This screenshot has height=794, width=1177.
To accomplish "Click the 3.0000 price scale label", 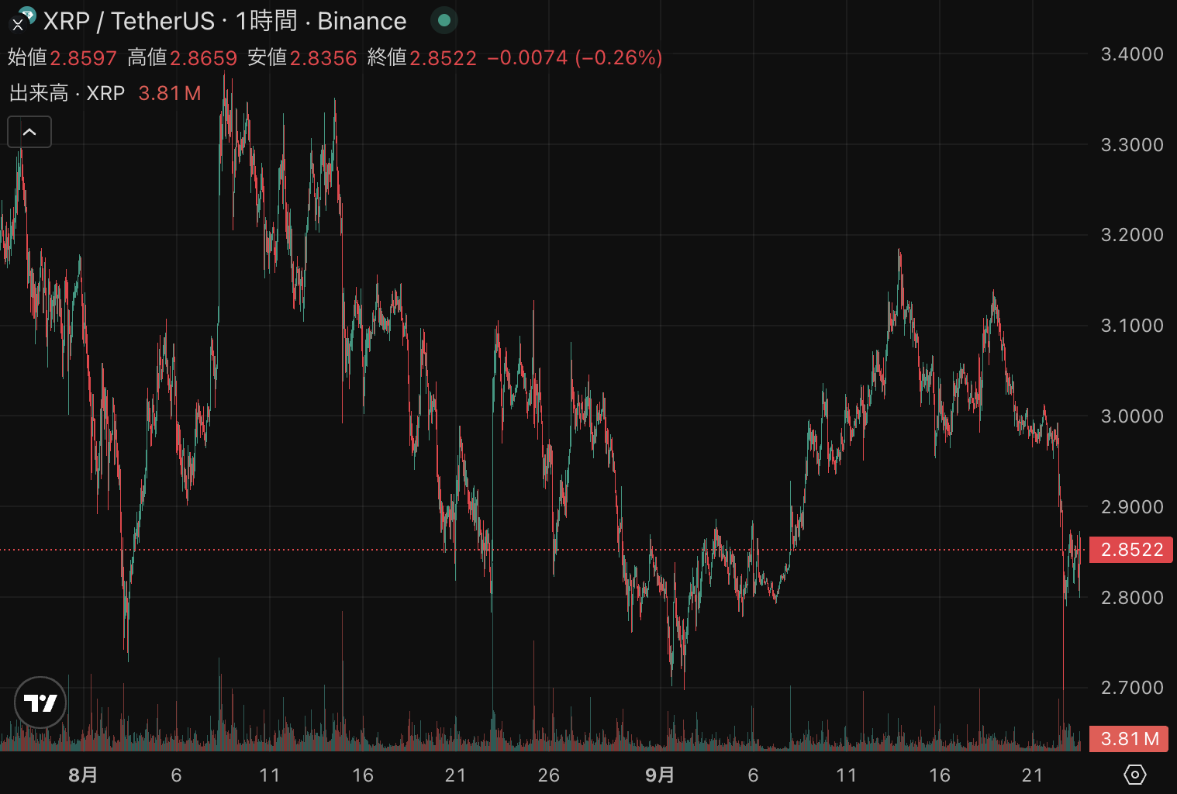I will tap(1132, 416).
